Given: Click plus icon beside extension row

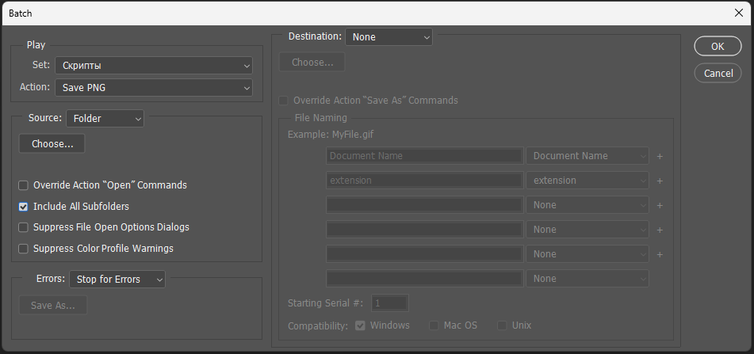Looking at the screenshot, I should [x=660, y=181].
